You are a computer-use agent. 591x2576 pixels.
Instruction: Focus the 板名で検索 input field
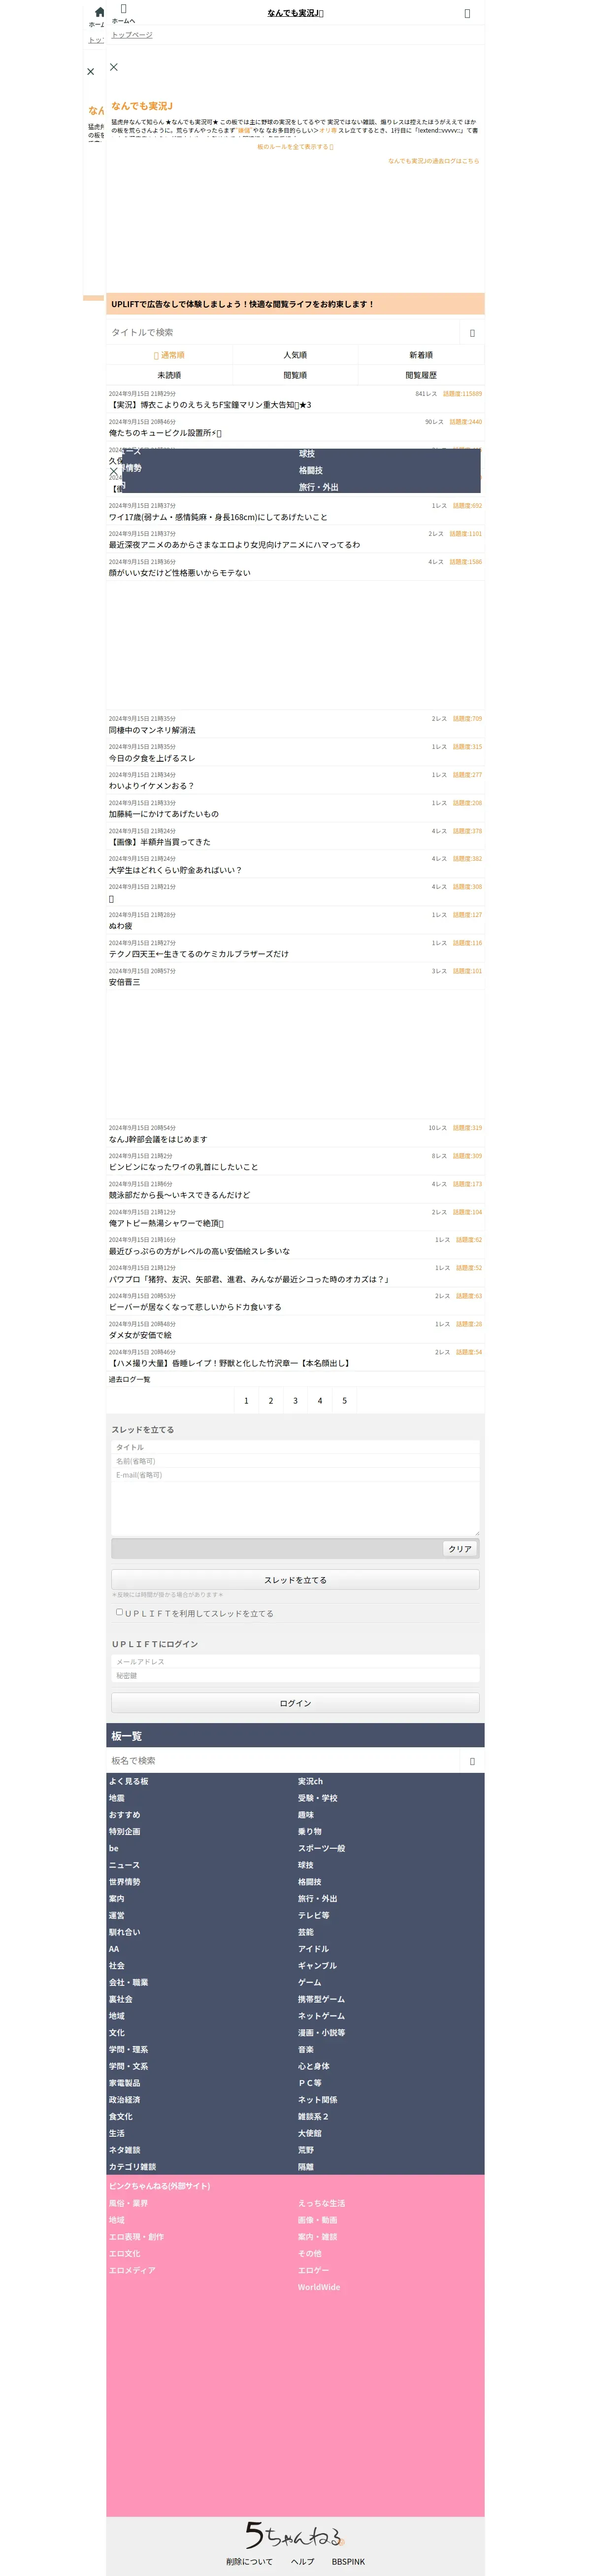285,1761
